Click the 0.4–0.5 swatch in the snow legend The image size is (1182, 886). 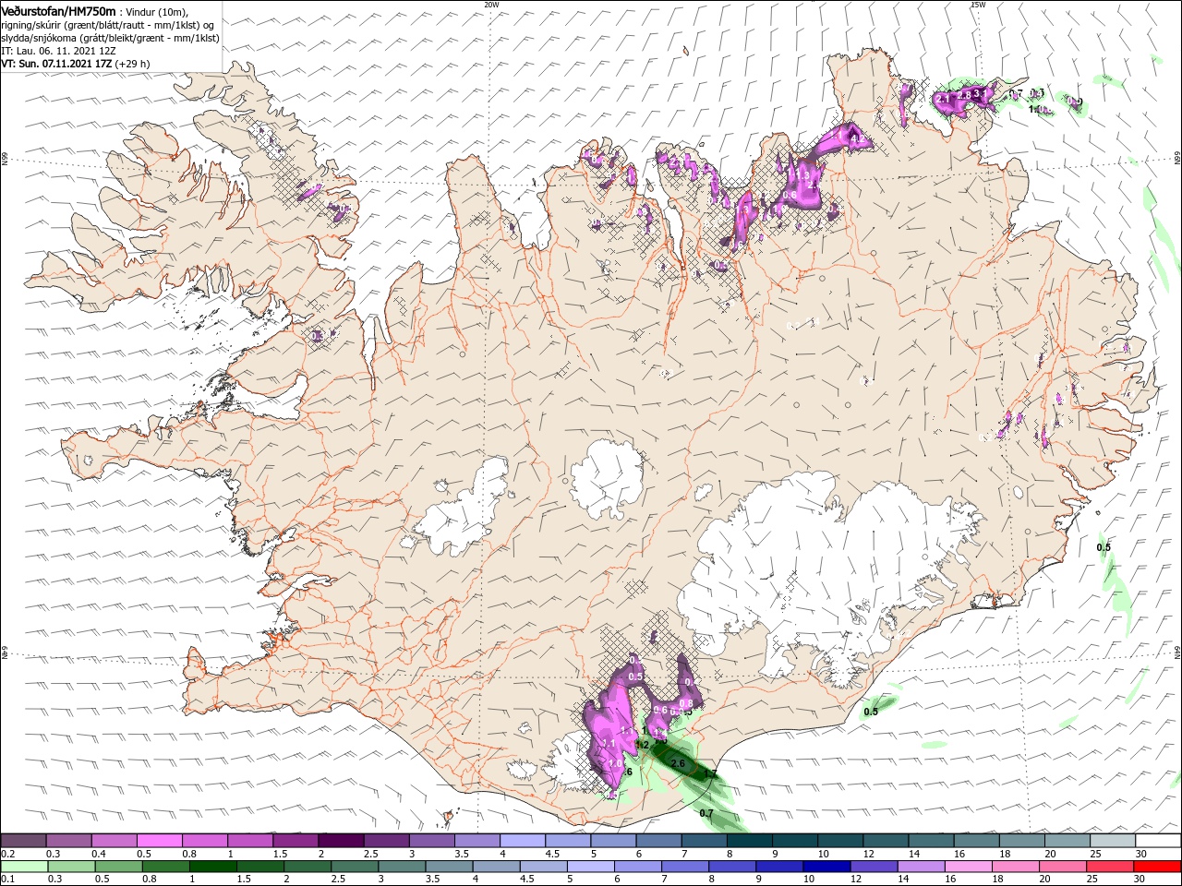coord(114,840)
